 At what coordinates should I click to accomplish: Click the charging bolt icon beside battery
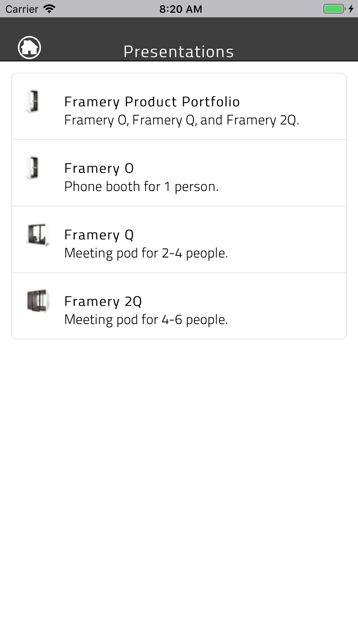[351, 9]
